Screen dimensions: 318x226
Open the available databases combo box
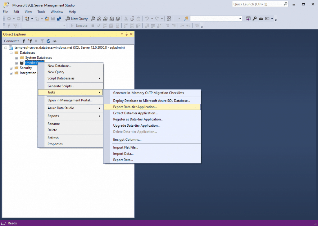click(x=43, y=25)
